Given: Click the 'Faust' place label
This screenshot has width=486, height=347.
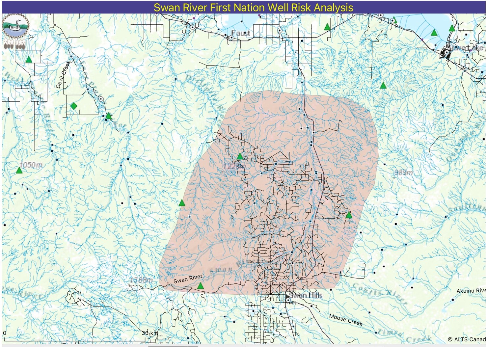Looking at the screenshot, I should tap(241, 33).
